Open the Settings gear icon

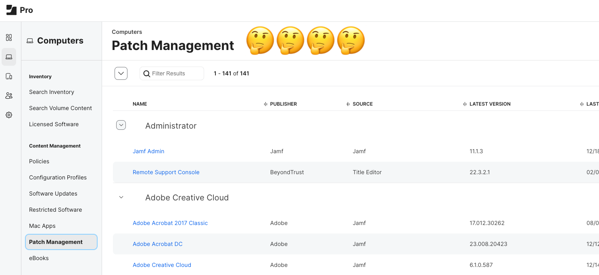coord(9,115)
